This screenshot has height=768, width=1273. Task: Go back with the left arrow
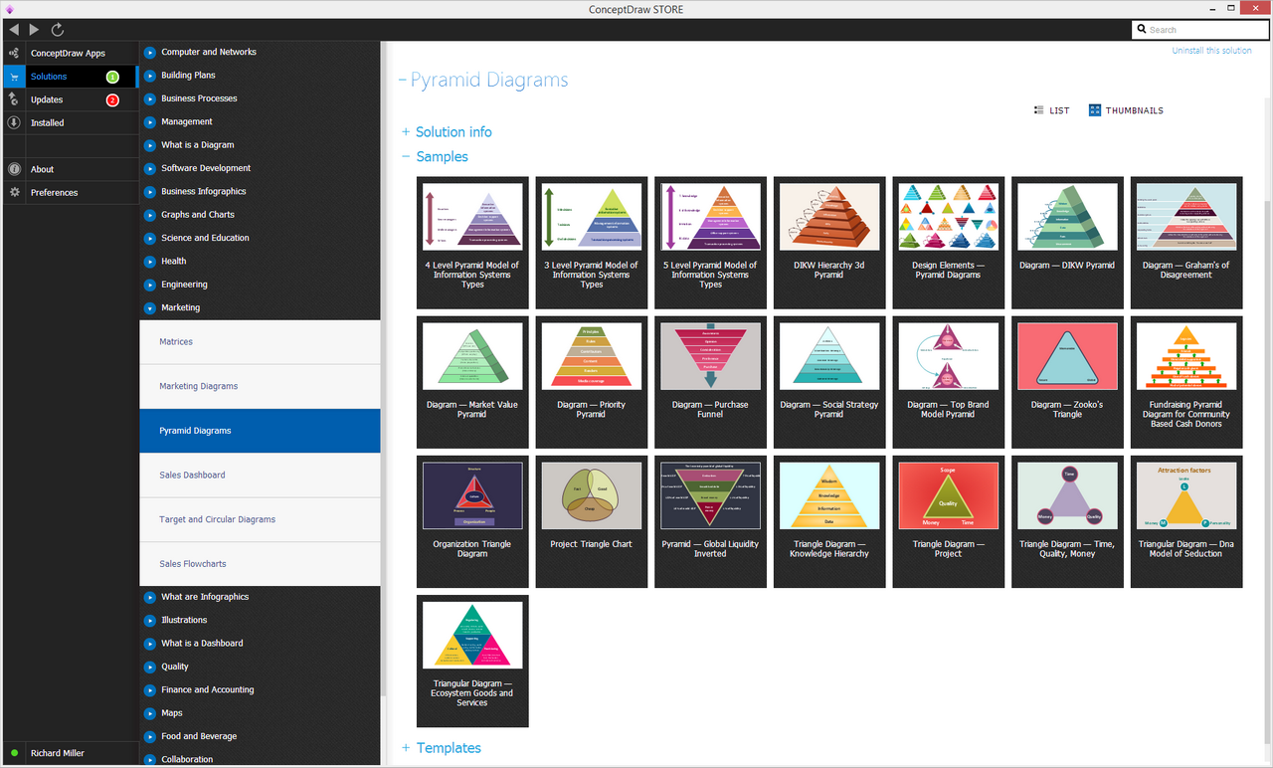(14, 30)
